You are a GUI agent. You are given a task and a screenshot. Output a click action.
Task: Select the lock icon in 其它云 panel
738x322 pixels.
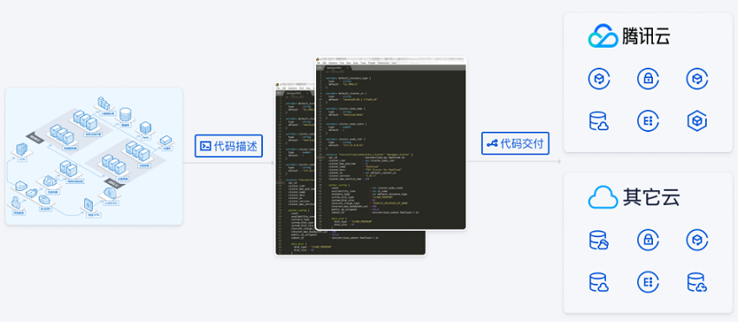click(648, 240)
